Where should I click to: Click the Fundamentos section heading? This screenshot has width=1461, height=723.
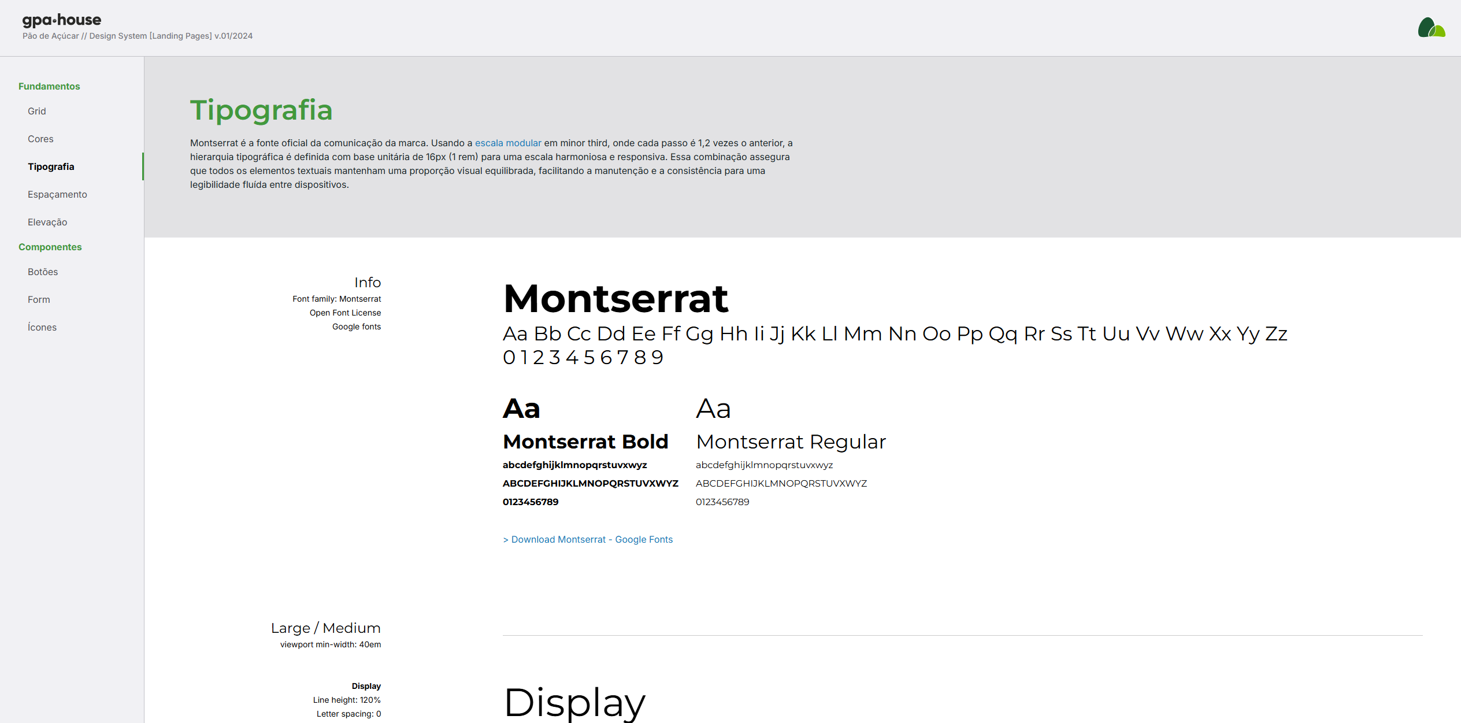pos(49,86)
